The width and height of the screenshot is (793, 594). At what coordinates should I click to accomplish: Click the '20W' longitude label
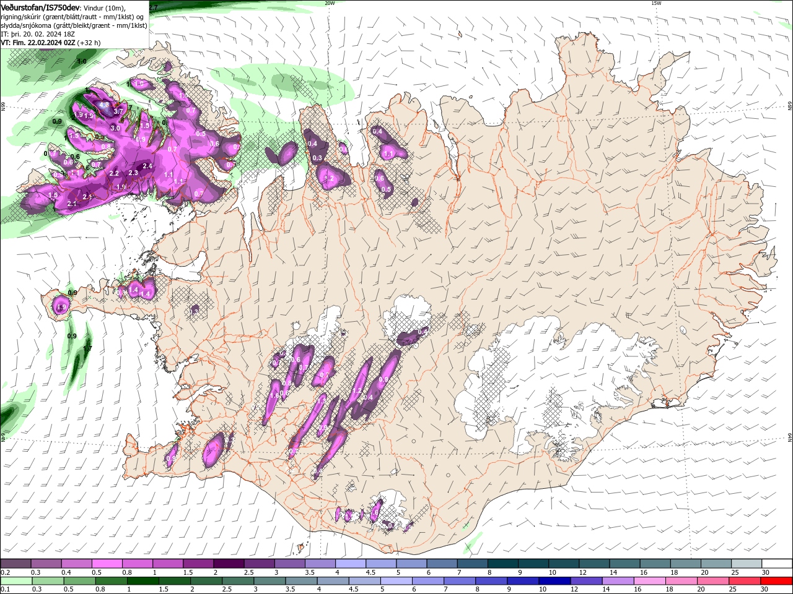[330, 2]
